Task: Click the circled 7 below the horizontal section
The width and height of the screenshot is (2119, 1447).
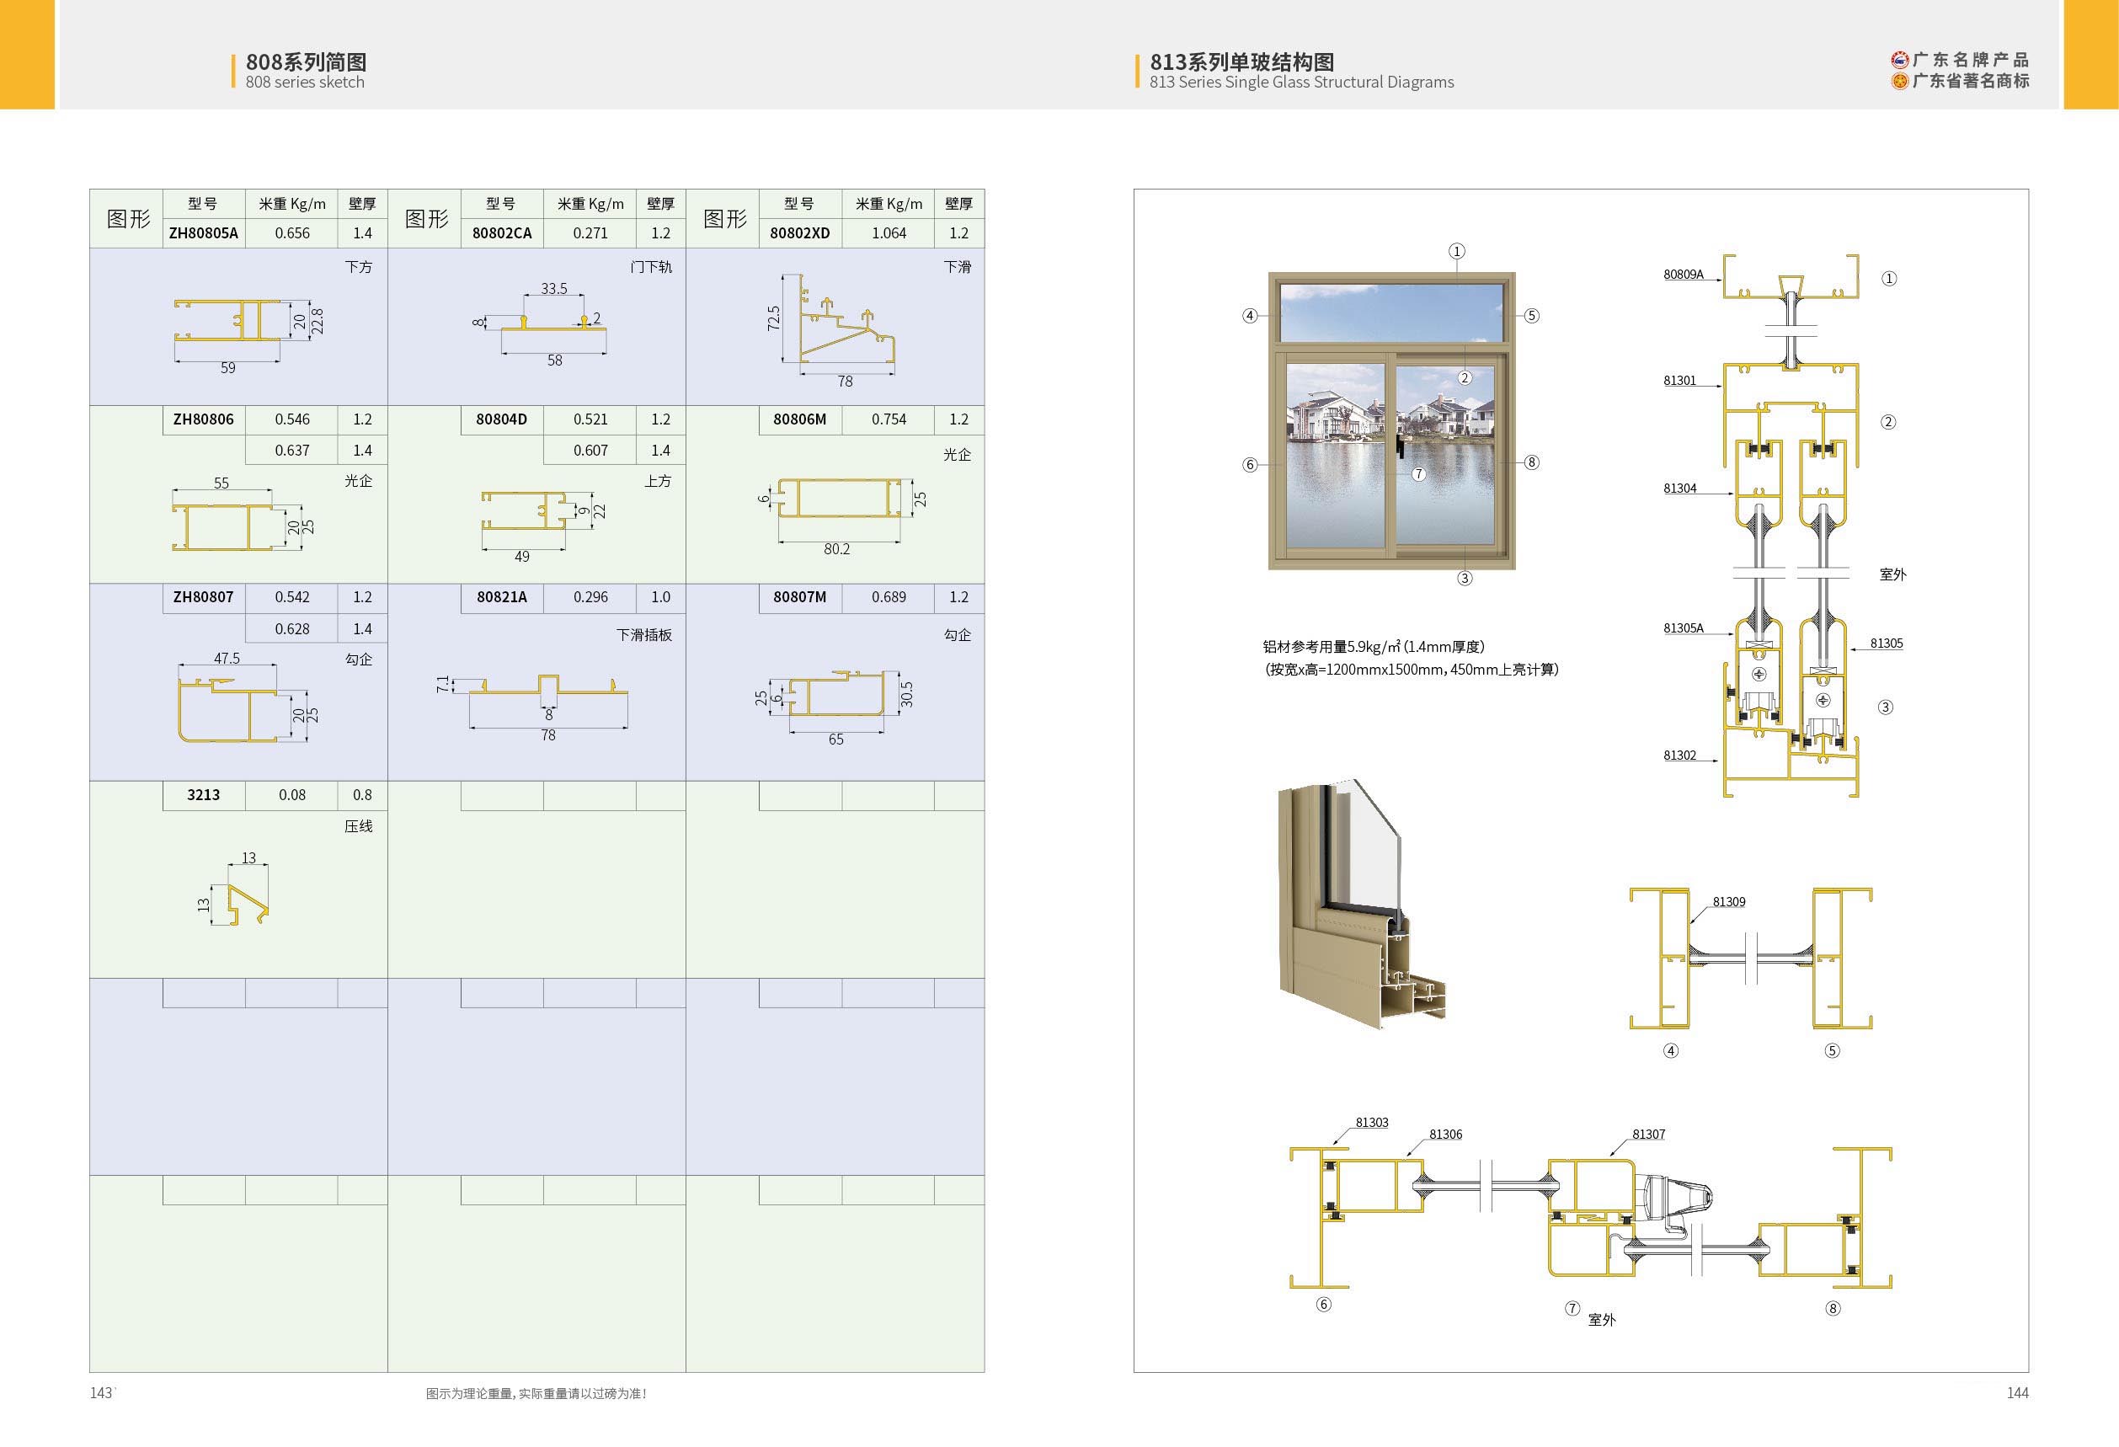Action: 1572,1310
